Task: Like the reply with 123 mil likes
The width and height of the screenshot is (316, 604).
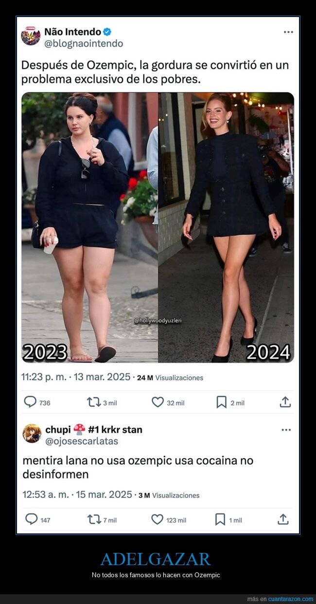Action: point(157,519)
